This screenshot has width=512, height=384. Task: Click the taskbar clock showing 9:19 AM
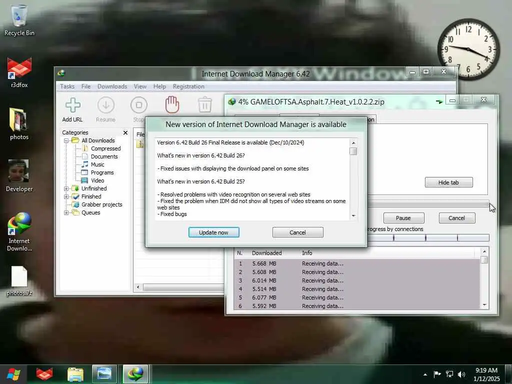pyautogui.click(x=486, y=374)
